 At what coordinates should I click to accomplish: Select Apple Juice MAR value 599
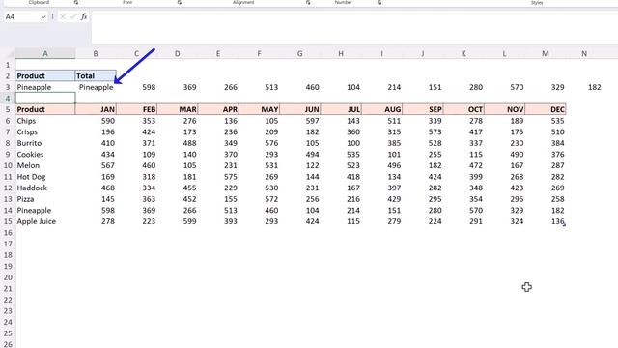(x=178, y=221)
